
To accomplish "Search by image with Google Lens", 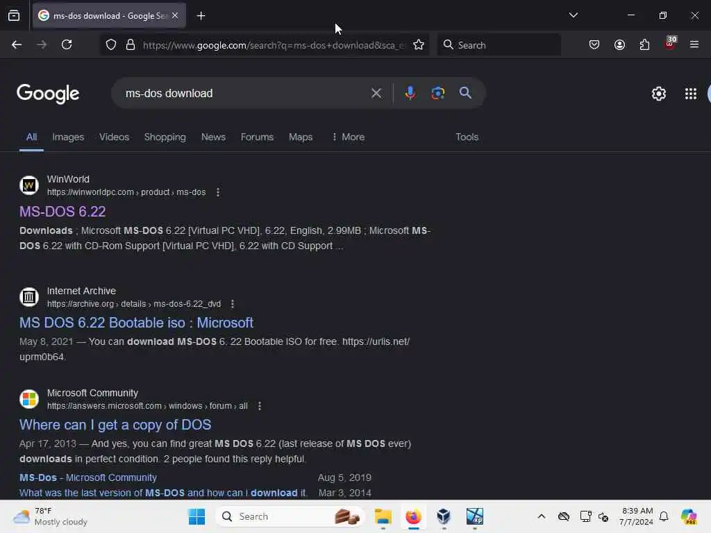I will (437, 93).
